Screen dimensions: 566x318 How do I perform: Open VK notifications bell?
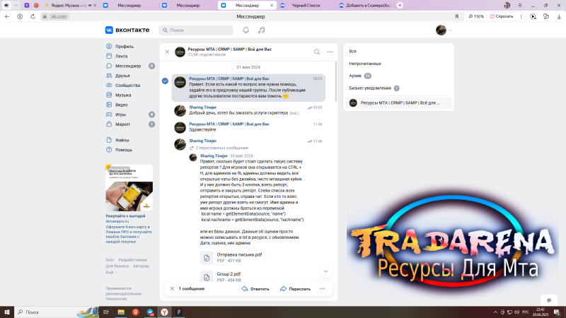(x=246, y=30)
